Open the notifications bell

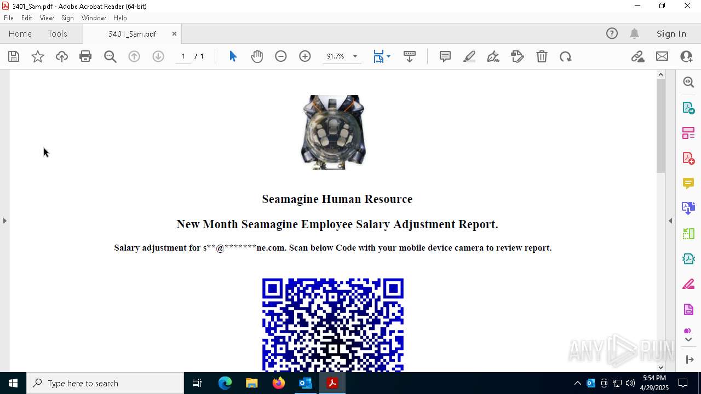[x=634, y=33]
